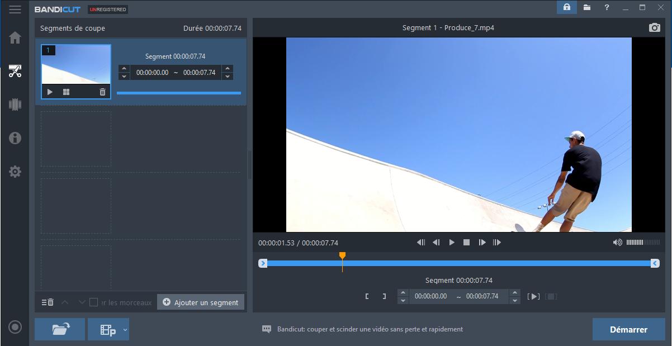Mute audio via the speaker icon

click(x=617, y=243)
